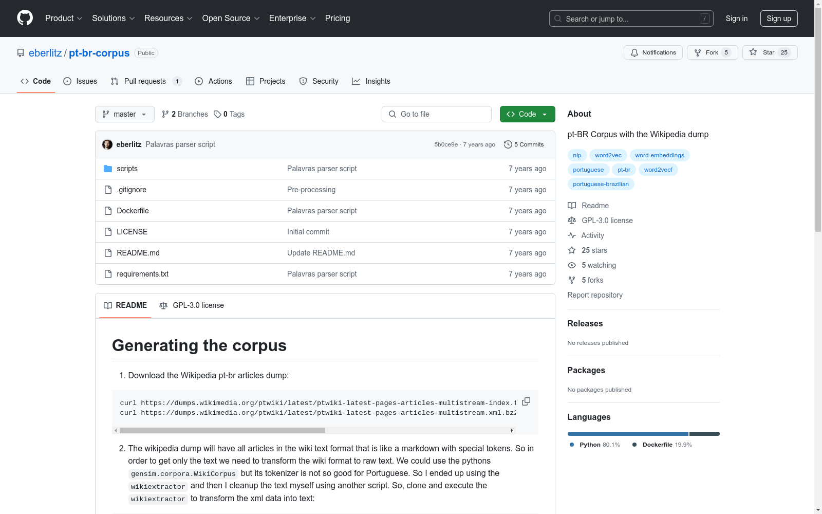
Task: Click the Dockerfile file icon
Action: click(108, 211)
